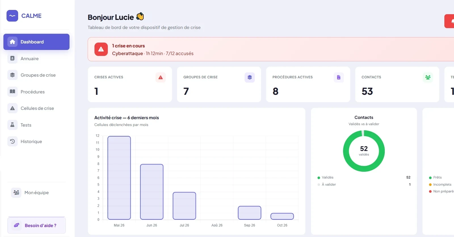Click the Tests flask icon
Image resolution: width=454 pixels, height=237 pixels.
pyautogui.click(x=12, y=125)
